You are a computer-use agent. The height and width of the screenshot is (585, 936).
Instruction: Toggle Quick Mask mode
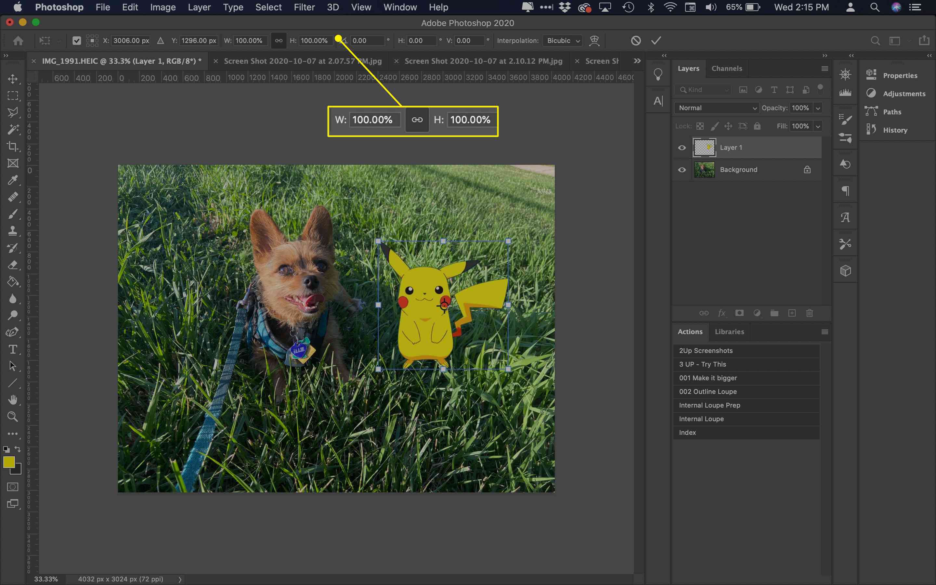pos(13,487)
